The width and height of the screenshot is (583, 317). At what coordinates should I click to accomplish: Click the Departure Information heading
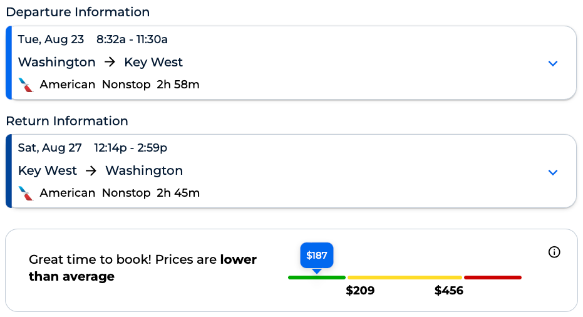click(78, 12)
